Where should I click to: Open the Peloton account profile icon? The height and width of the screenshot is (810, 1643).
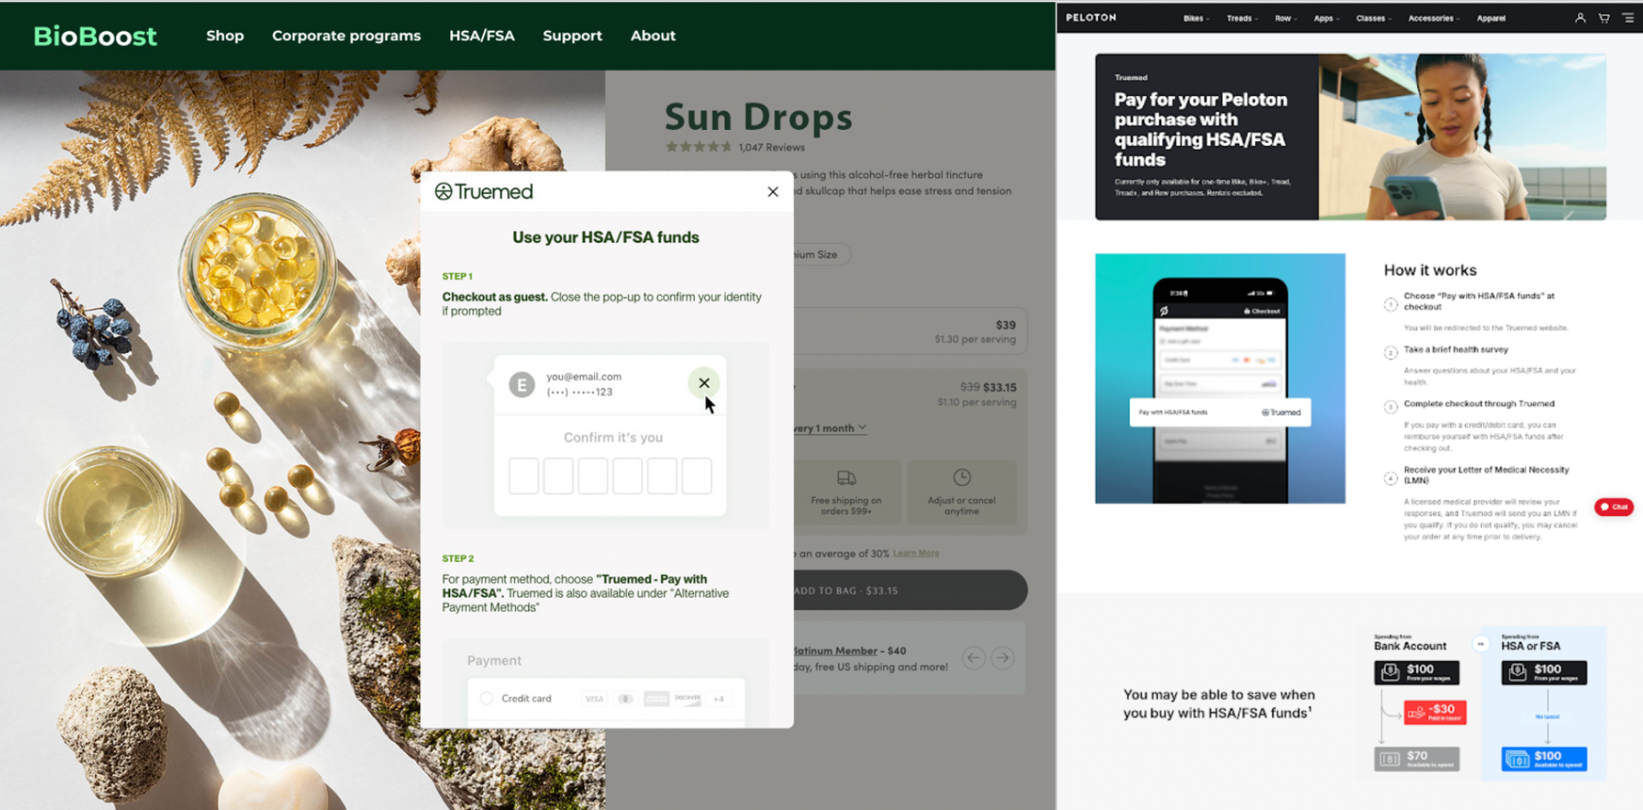coord(1580,18)
